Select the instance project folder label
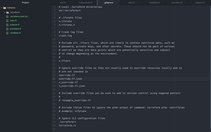 click(x=11, y=8)
